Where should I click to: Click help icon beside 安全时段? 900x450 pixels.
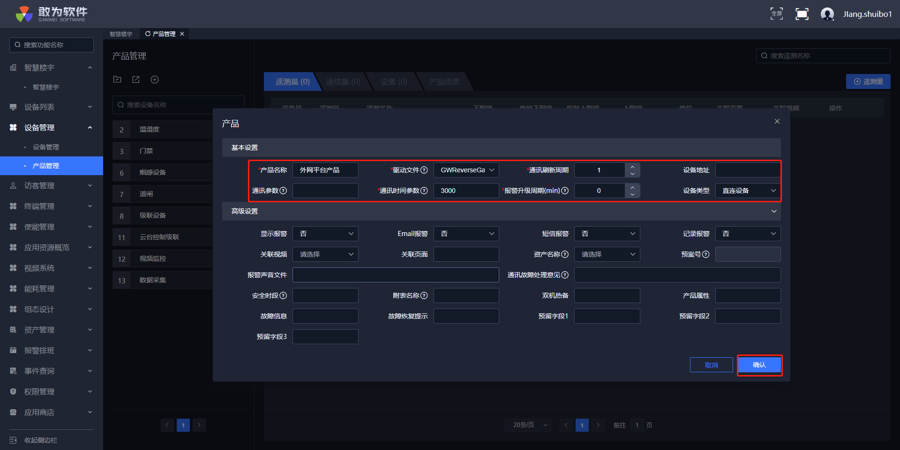(283, 295)
